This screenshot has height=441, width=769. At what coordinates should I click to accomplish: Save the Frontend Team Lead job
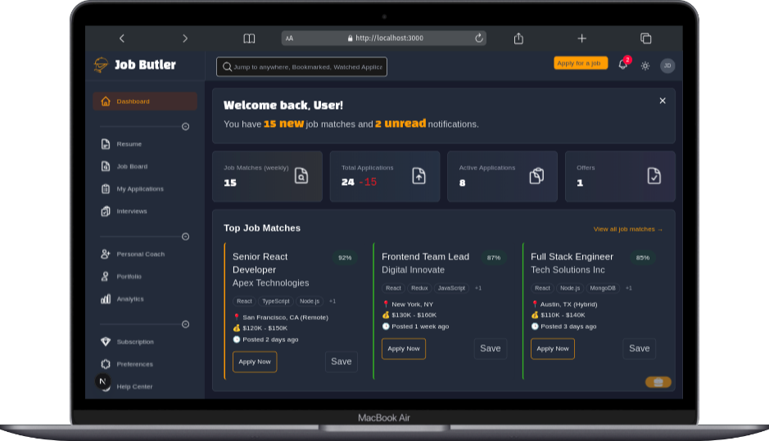pos(490,349)
